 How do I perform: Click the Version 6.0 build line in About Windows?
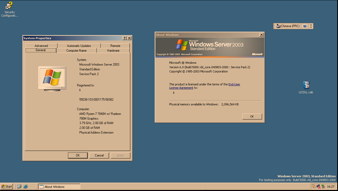(x=210, y=67)
